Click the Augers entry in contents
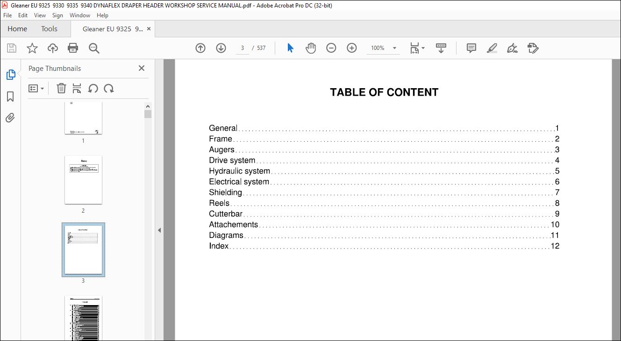This screenshot has width=621, height=341. [x=384, y=150]
